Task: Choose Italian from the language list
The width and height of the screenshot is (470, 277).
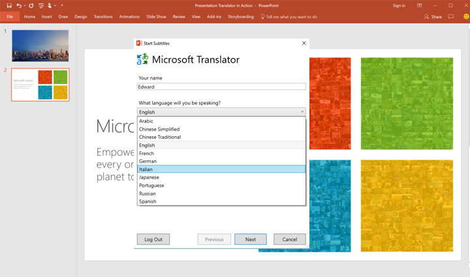Action: (221, 169)
